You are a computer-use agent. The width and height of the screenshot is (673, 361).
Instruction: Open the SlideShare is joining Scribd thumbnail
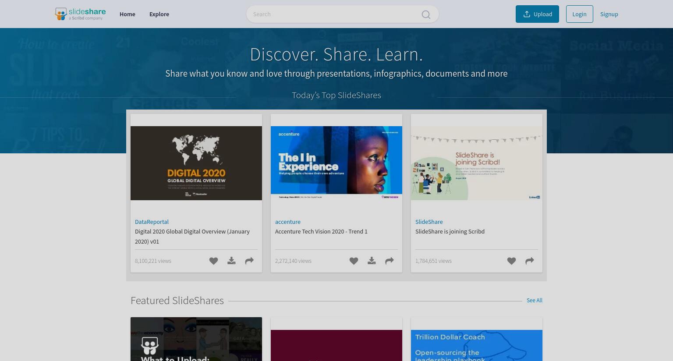coord(477,163)
